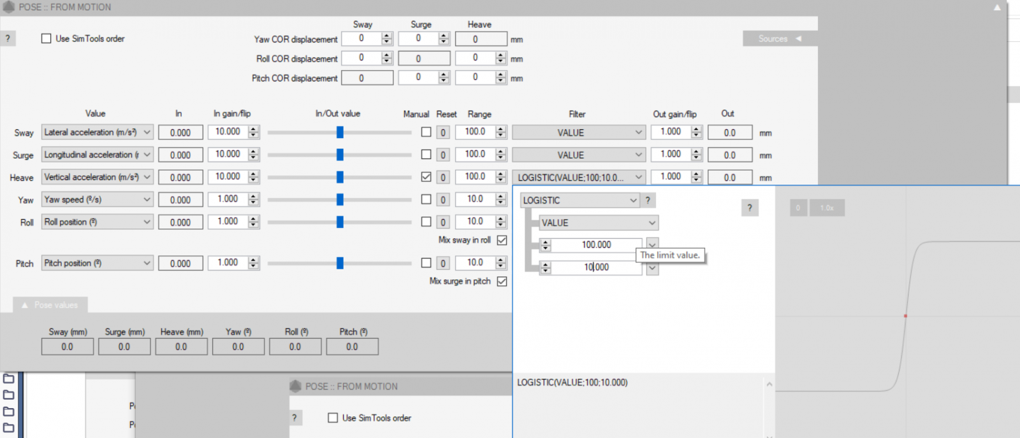Uncheck Mix surge in pitch
Image resolution: width=1020 pixels, height=438 pixels.
502,281
